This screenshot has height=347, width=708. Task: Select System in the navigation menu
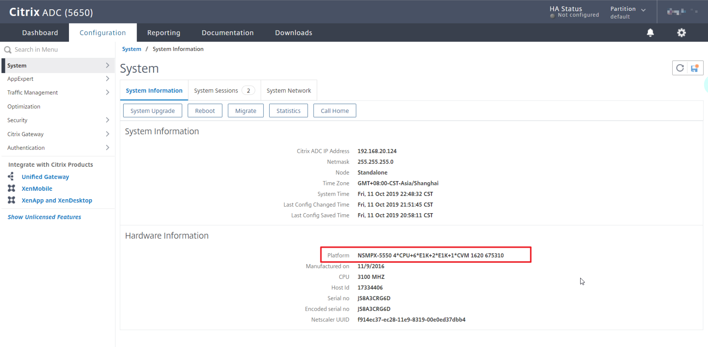pyautogui.click(x=58, y=65)
